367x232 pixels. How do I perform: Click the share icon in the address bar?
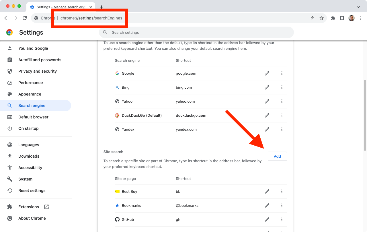click(312, 18)
